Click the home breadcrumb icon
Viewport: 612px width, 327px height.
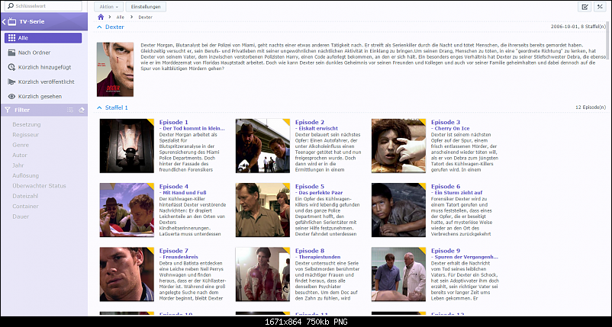[101, 17]
